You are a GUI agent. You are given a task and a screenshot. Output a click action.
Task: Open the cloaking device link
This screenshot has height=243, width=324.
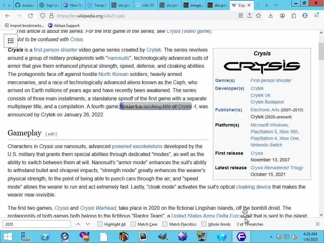253,187
